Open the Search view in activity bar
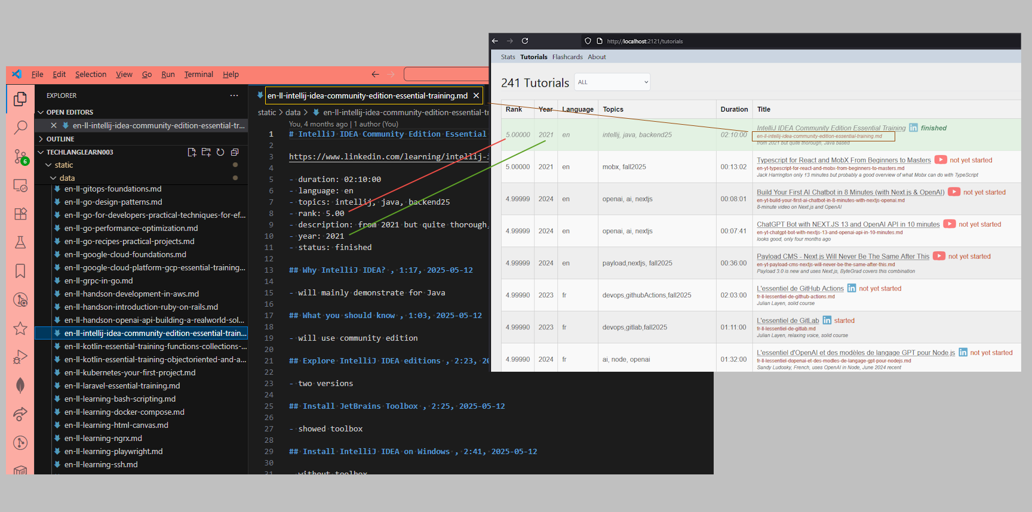The image size is (1032, 512). click(x=20, y=127)
